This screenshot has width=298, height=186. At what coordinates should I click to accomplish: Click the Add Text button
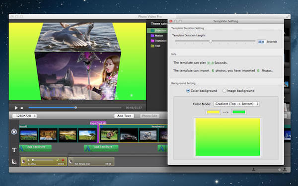coord(124,116)
